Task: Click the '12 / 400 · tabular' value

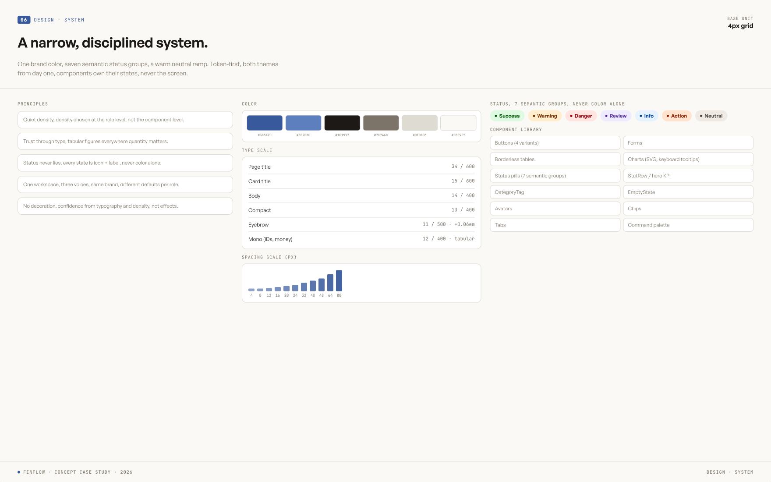Action: coord(449,239)
